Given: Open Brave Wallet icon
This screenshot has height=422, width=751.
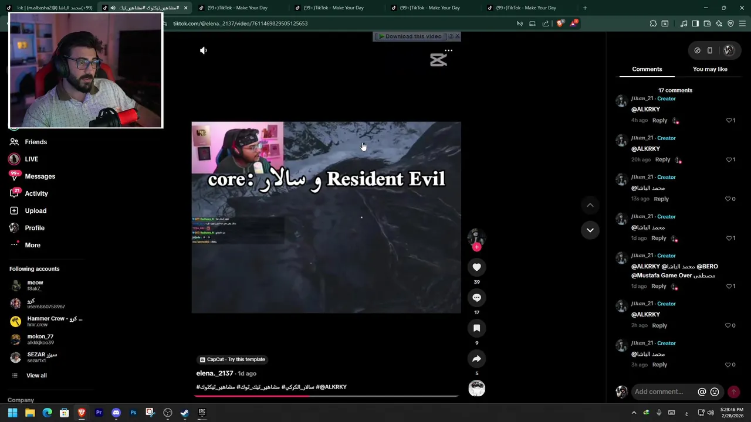Looking at the screenshot, I should (707, 23).
